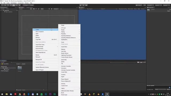171x96 pixels.
Task: Click the Step frame button
Action: 86,5
